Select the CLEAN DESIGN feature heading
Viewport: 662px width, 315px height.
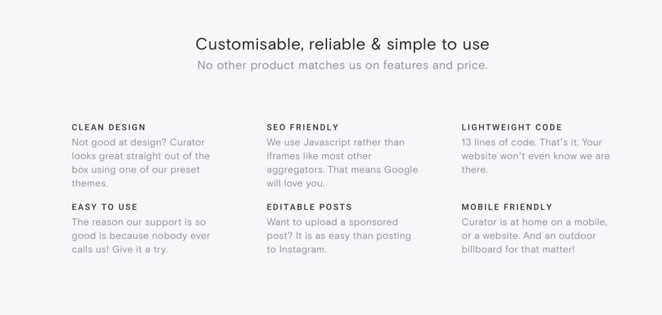(109, 128)
